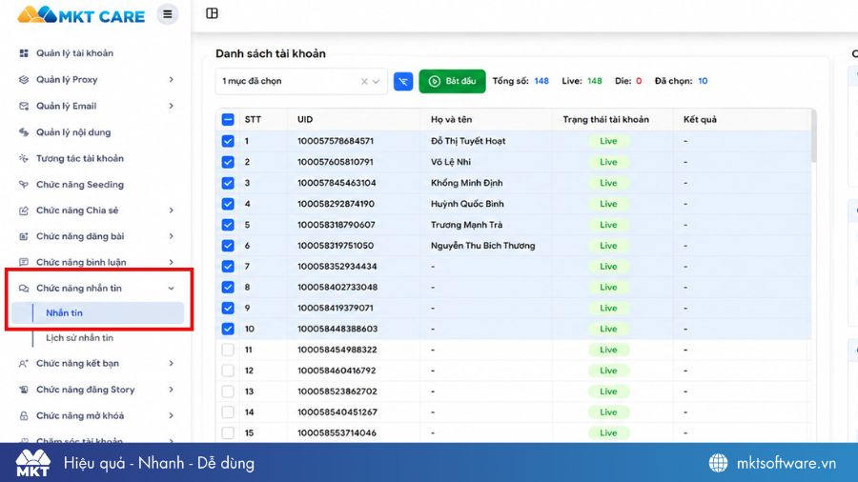Check the row 15 checkbox
This screenshot has width=858, height=482.
[x=228, y=432]
